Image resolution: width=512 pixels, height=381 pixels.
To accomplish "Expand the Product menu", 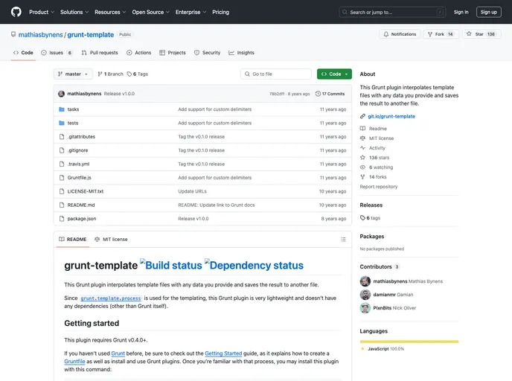I will coord(40,12).
